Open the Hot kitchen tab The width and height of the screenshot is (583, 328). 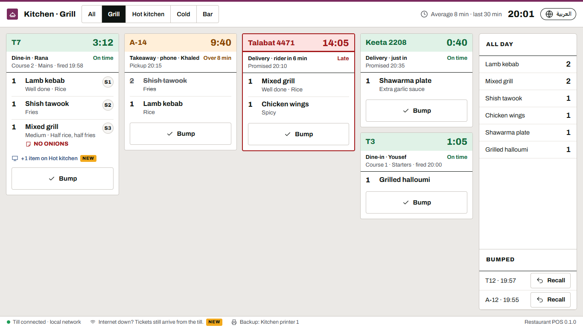pos(148,14)
